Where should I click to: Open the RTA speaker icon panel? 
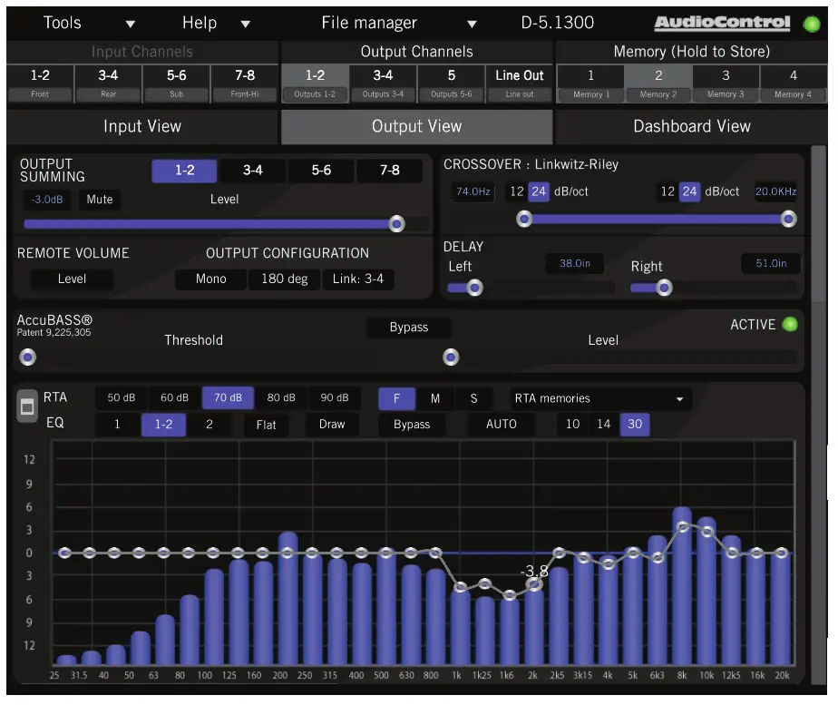(x=27, y=406)
